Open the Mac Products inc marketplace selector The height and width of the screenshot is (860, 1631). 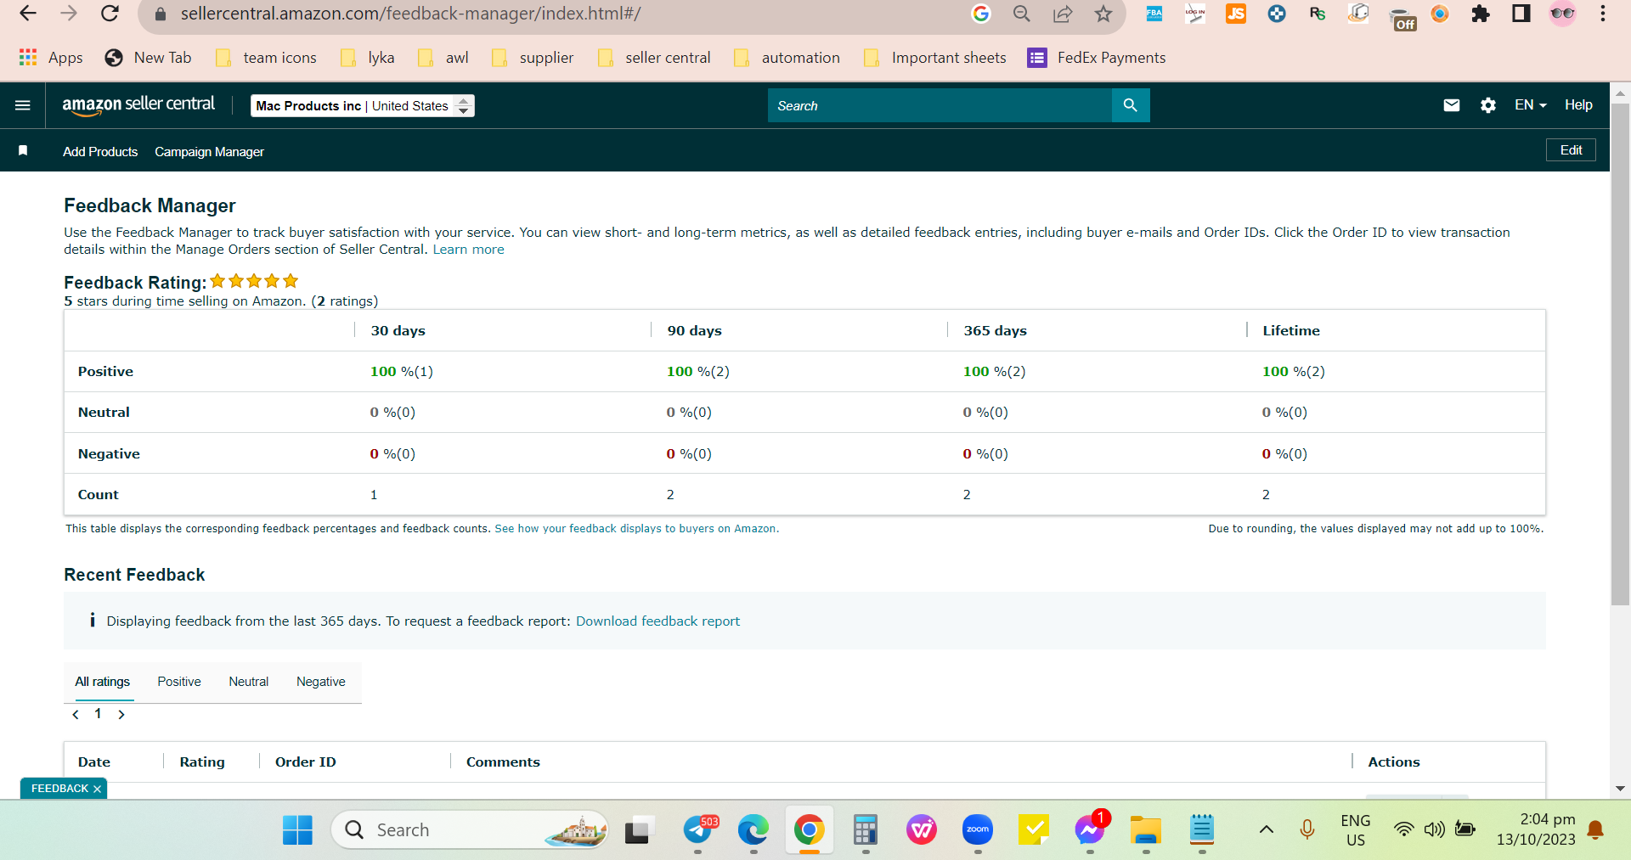point(363,105)
